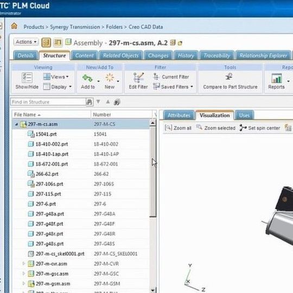Collapse the 297-m-cs.asm tree node
This screenshot has width=293, height=293.
(16, 124)
